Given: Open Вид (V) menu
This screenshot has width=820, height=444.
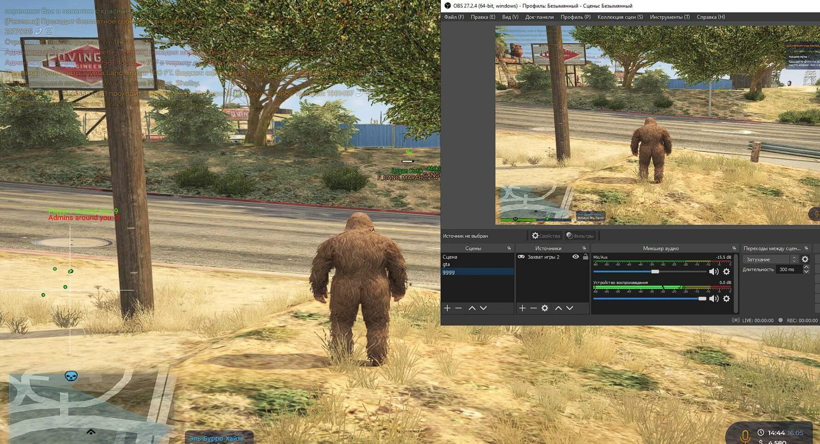Looking at the screenshot, I should (x=510, y=17).
